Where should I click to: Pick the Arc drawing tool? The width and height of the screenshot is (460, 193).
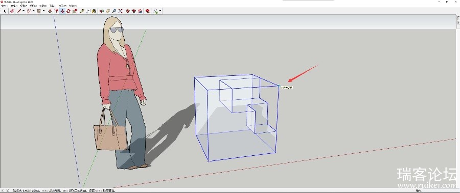(x=29, y=11)
